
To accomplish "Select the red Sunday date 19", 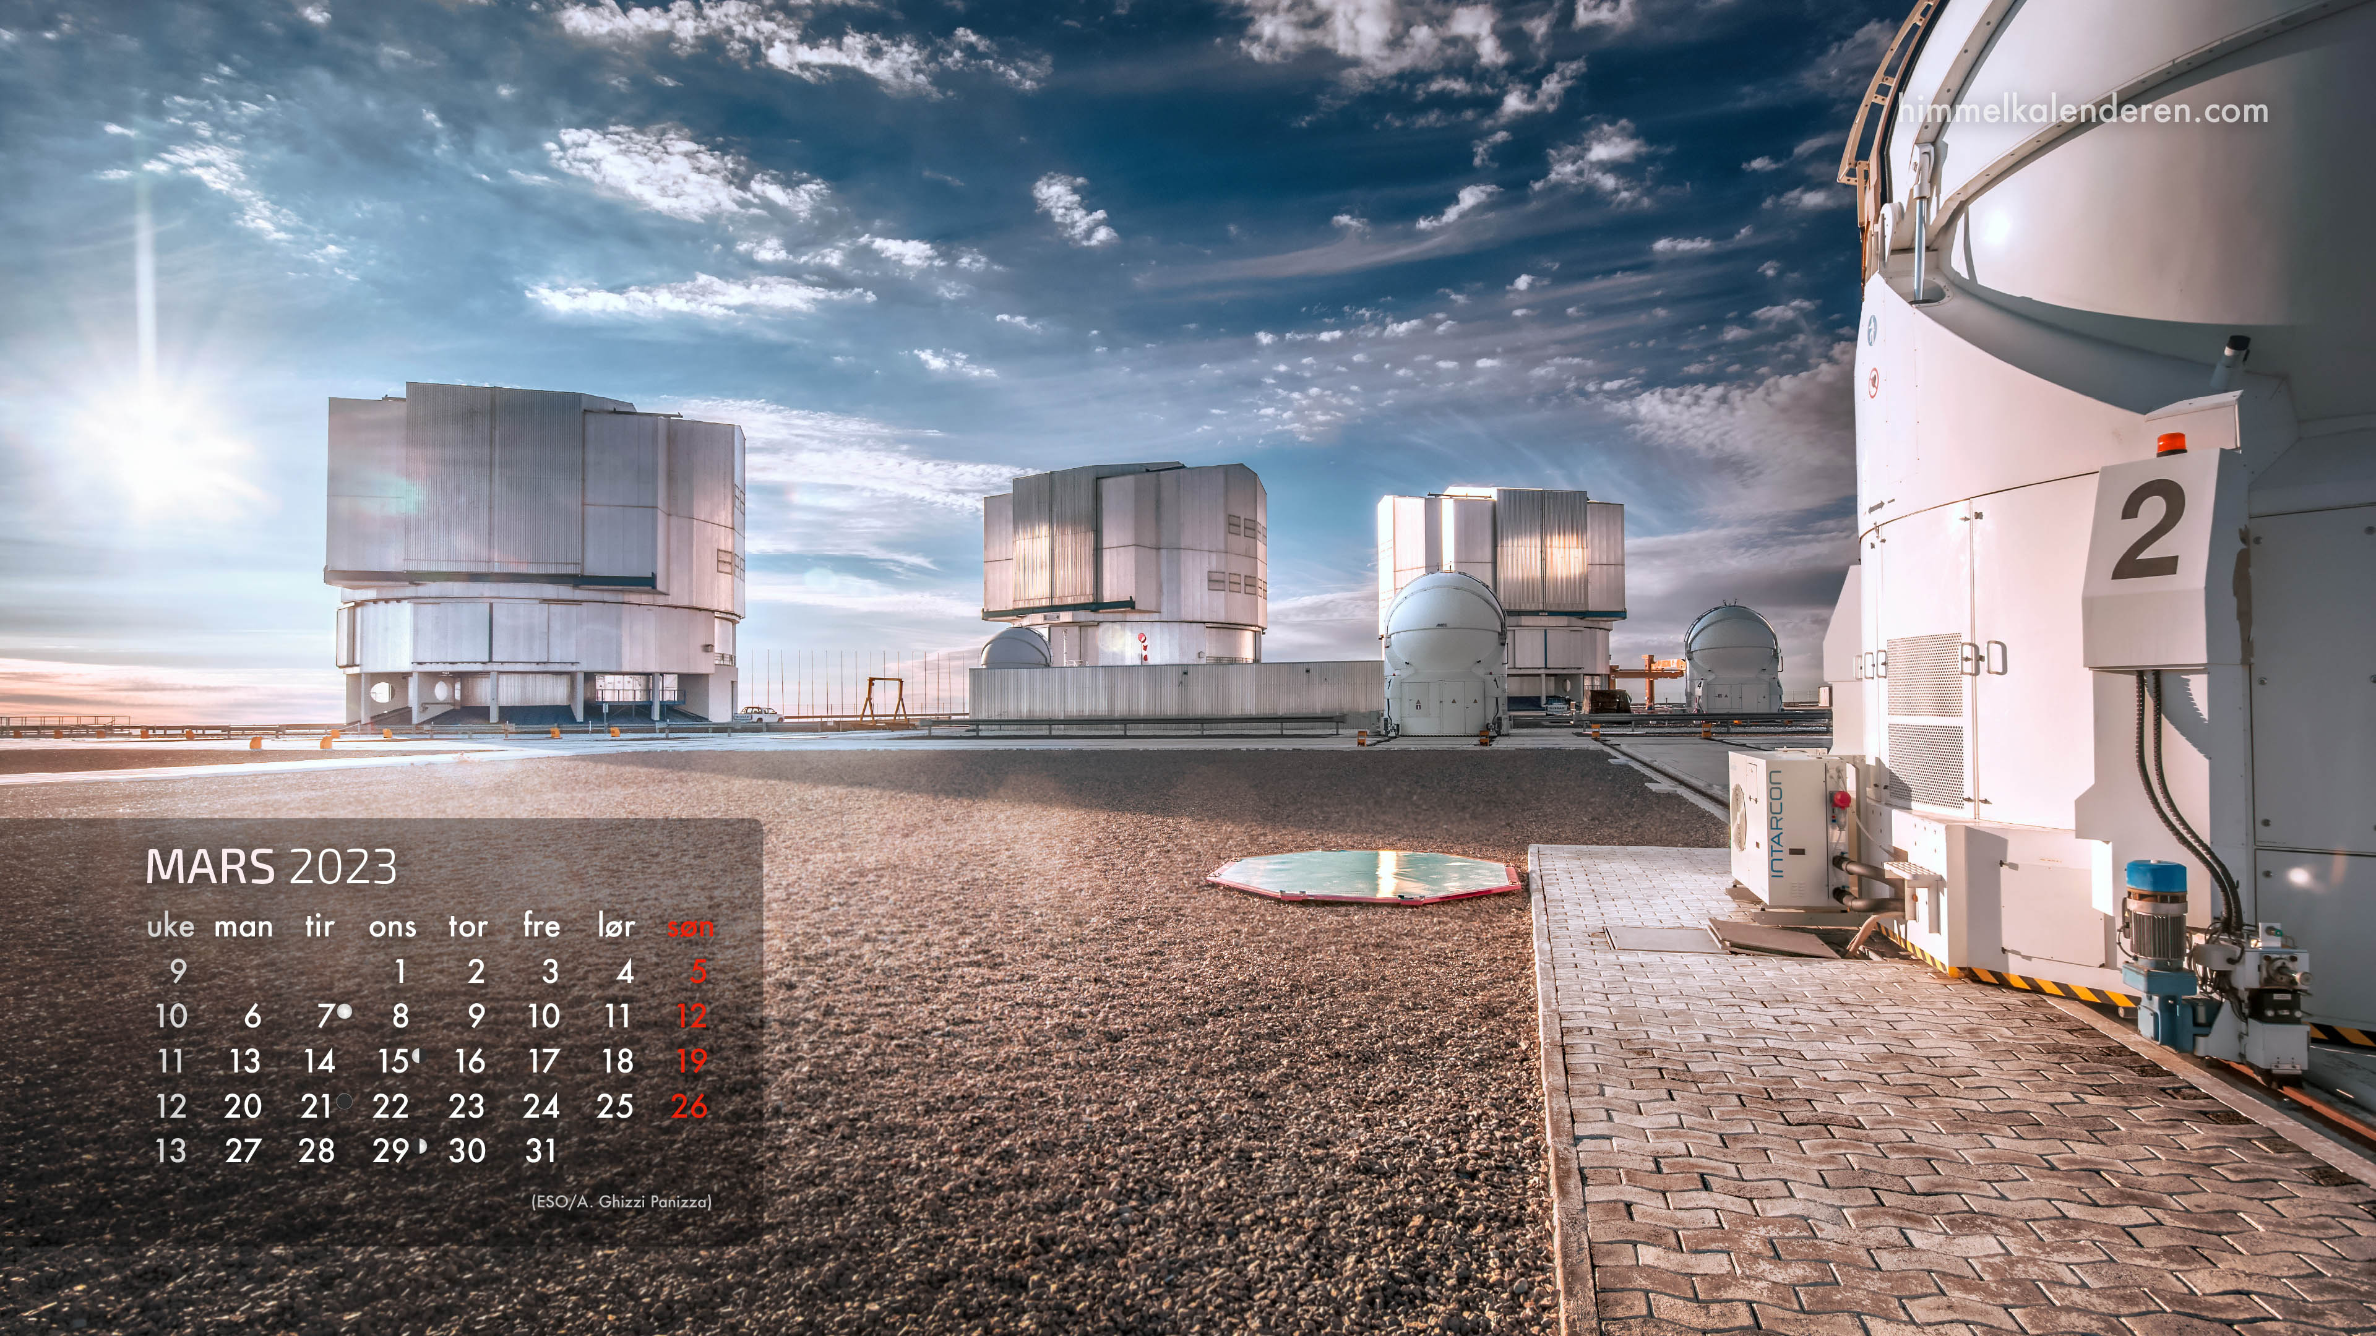I will coord(692,1061).
